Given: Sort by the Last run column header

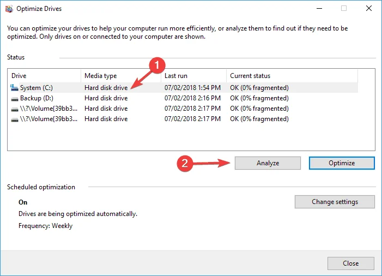Looking at the screenshot, I should pyautogui.click(x=193, y=76).
